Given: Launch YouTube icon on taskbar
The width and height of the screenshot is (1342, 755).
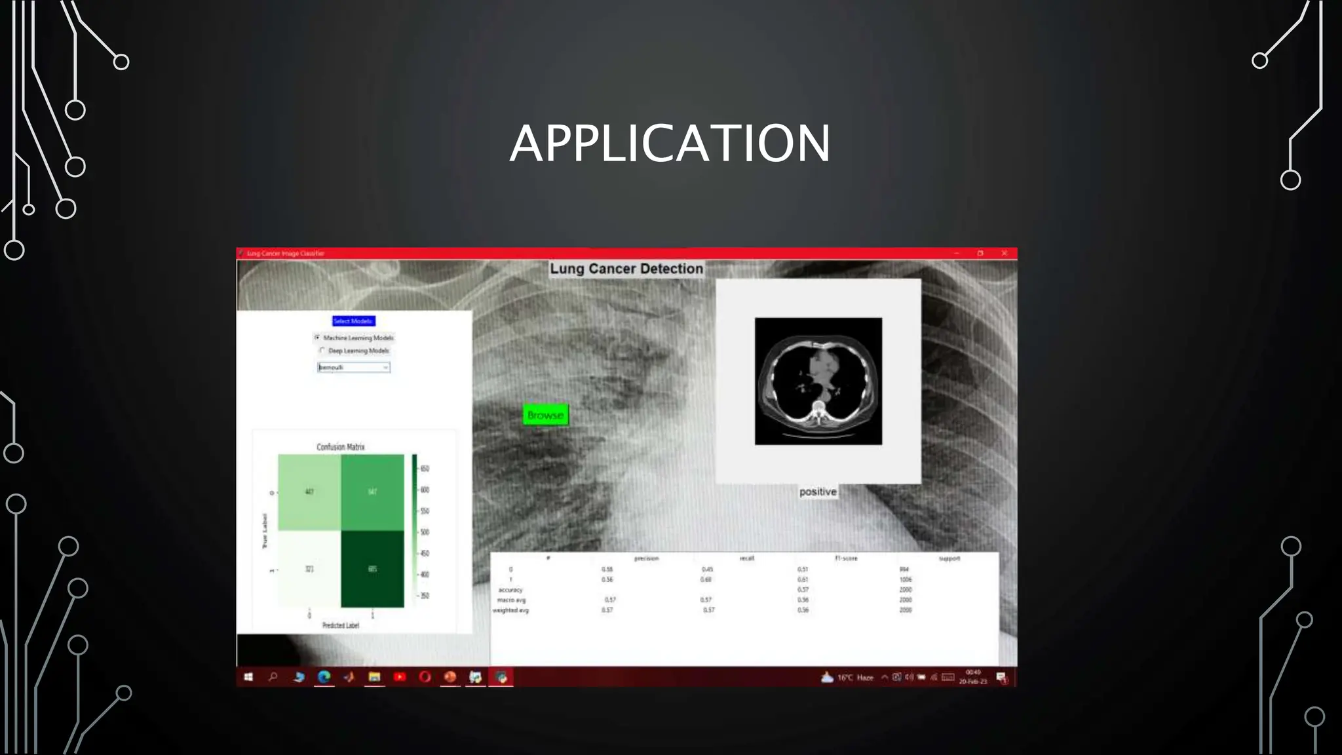Looking at the screenshot, I should (x=400, y=677).
